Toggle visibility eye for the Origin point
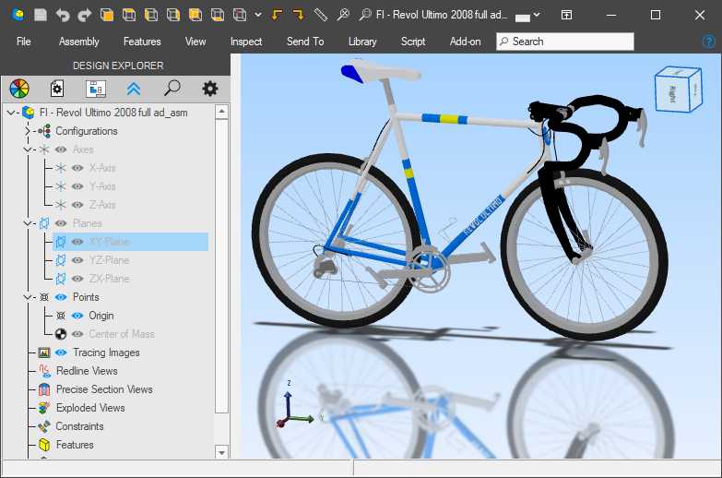722x478 pixels. tap(77, 316)
